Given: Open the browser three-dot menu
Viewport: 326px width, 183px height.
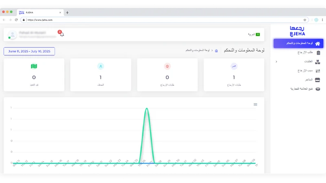Looking at the screenshot, I should click(x=322, y=20).
